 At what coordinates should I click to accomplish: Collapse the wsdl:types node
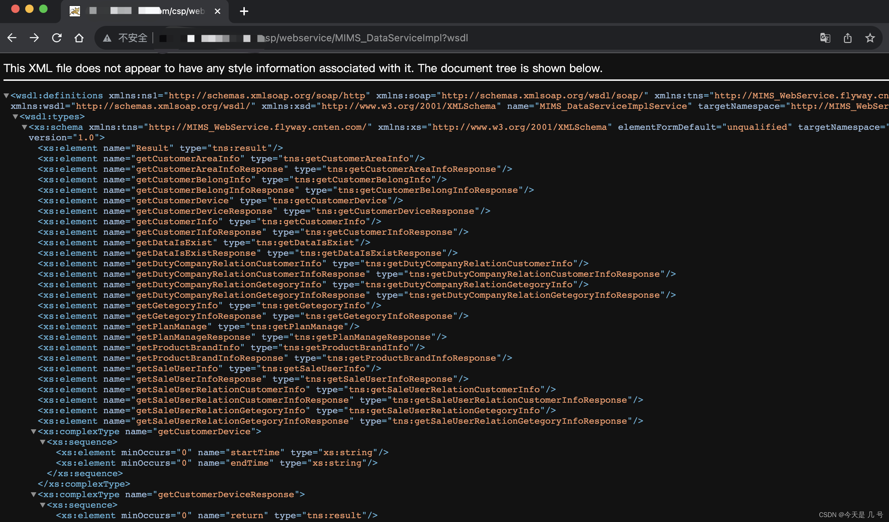pyautogui.click(x=15, y=117)
